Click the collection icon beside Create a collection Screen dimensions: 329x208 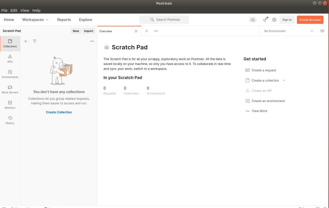(x=248, y=80)
